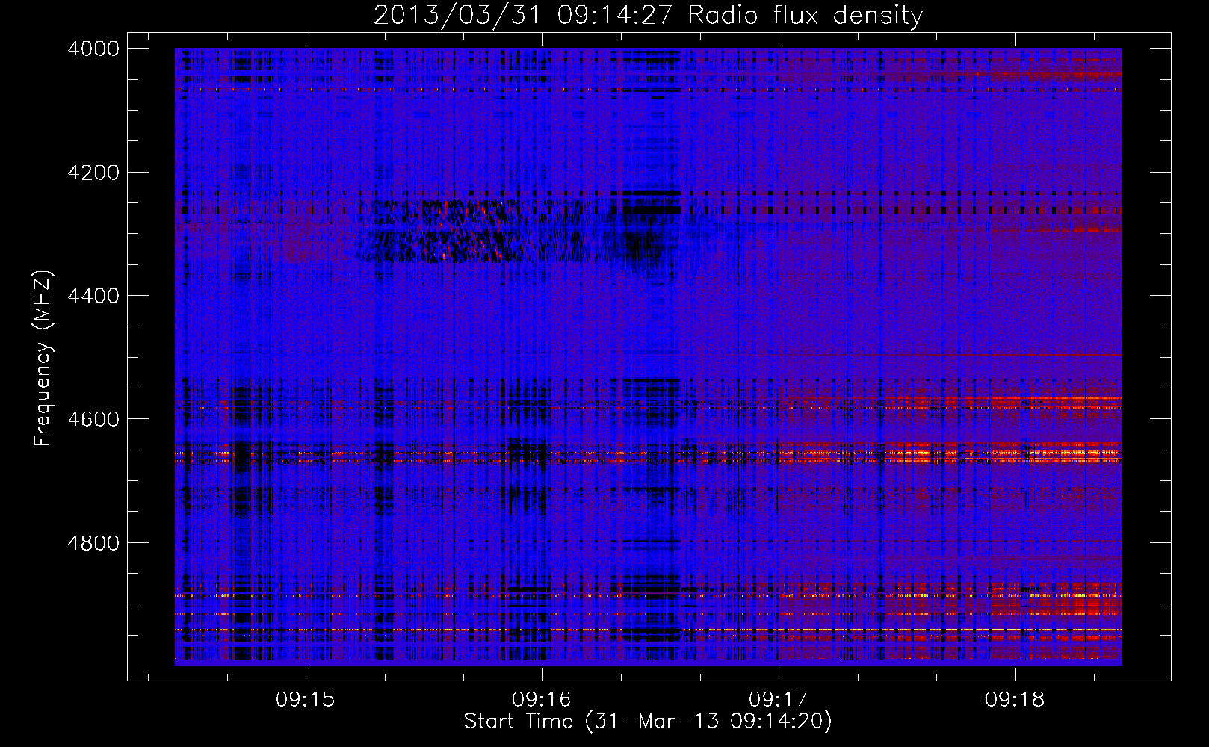The width and height of the screenshot is (1209, 747).
Task: Click the "Frequency (MHZ)" y-axis title
Action: [43, 359]
